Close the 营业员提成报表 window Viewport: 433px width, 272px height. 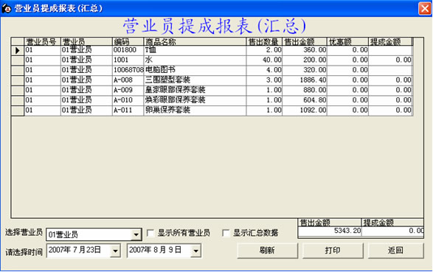click(x=425, y=8)
